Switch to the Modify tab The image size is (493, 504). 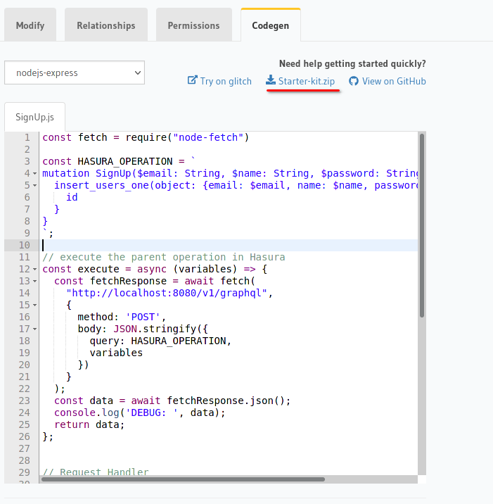(30, 25)
